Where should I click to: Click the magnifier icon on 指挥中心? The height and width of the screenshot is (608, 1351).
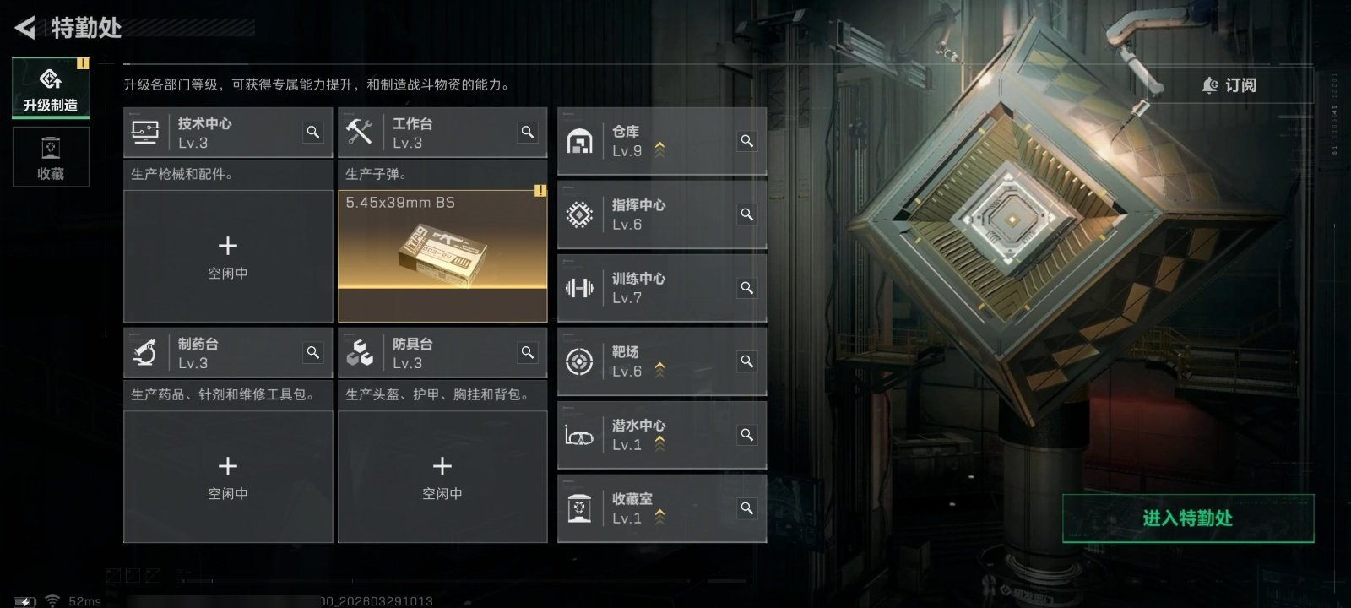point(747,214)
